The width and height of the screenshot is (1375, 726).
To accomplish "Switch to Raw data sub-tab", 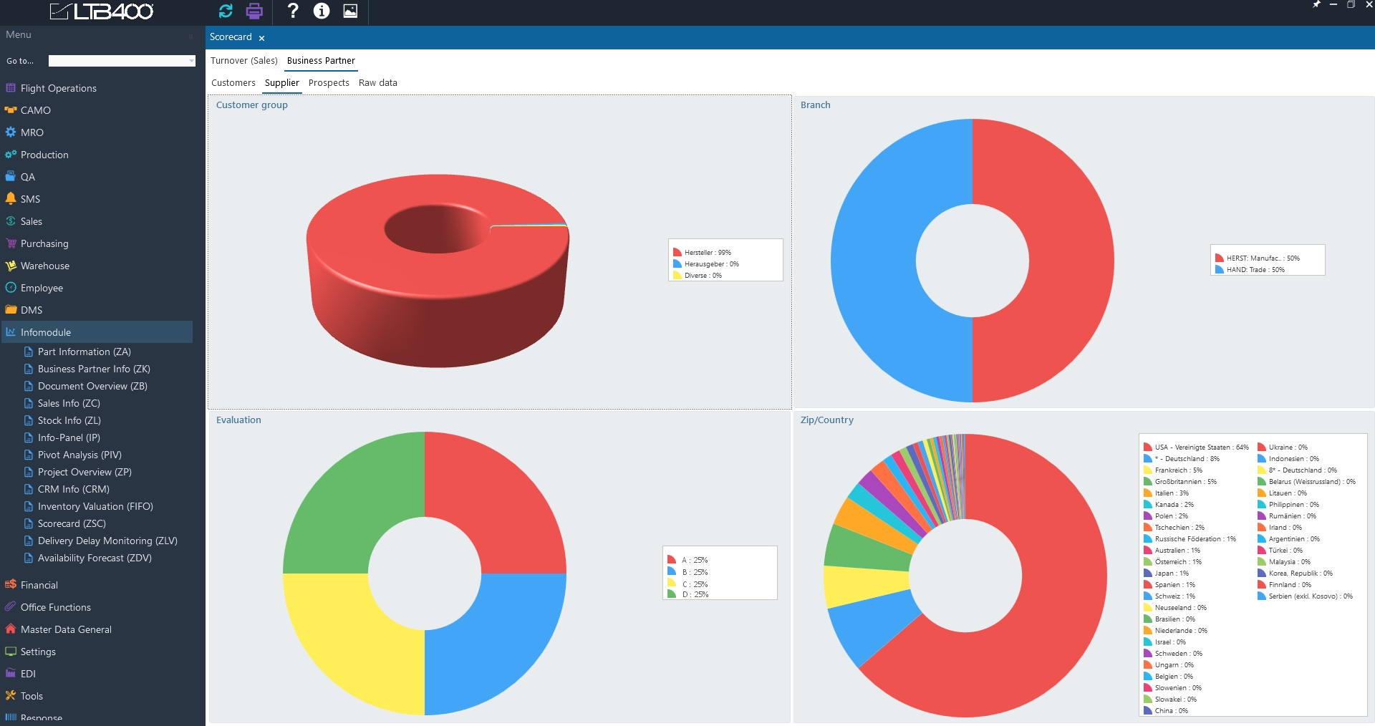I will point(377,83).
